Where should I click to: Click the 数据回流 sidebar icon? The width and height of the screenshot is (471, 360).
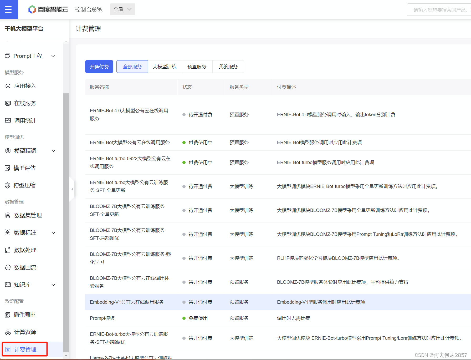coord(8,267)
